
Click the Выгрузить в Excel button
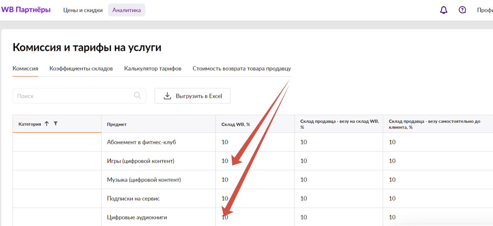click(192, 96)
